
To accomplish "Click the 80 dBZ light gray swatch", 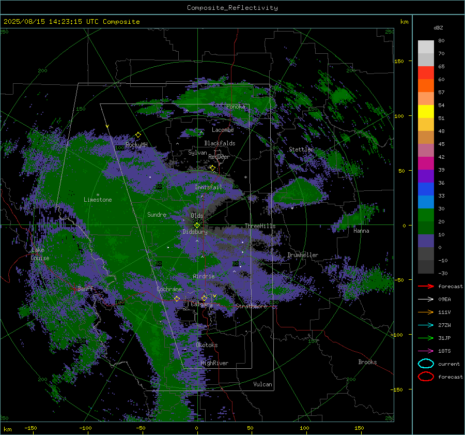I will pos(426,47).
